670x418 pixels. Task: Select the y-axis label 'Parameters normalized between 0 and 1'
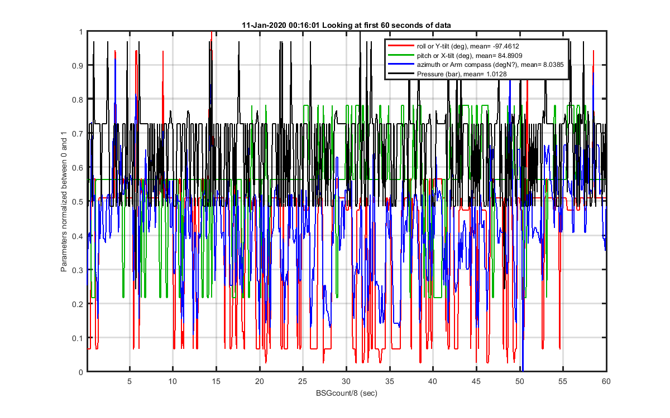pyautogui.click(x=64, y=202)
